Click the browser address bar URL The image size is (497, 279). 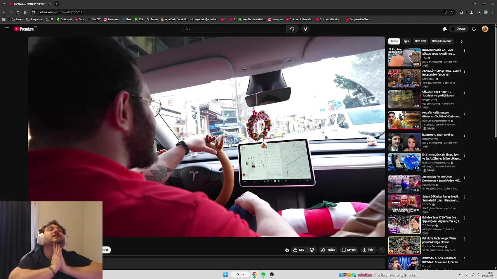click(60, 12)
